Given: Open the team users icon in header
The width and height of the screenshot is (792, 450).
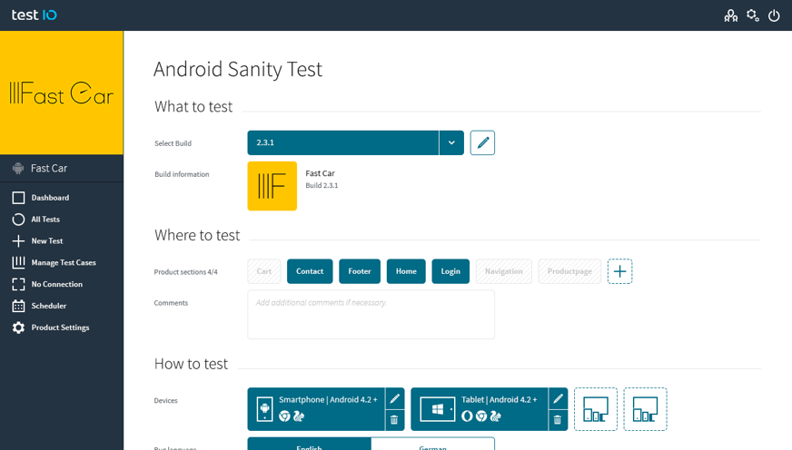Looking at the screenshot, I should click(730, 15).
